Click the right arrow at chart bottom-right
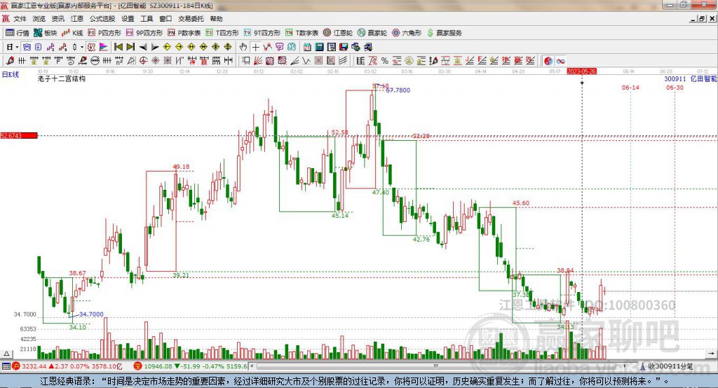Screen dimensions: 718x388 [x=711, y=354]
